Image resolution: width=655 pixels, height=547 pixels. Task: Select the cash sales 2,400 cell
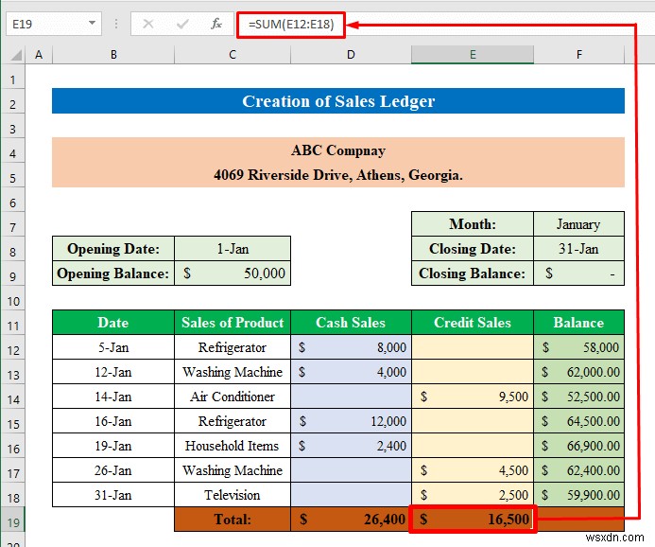click(351, 446)
